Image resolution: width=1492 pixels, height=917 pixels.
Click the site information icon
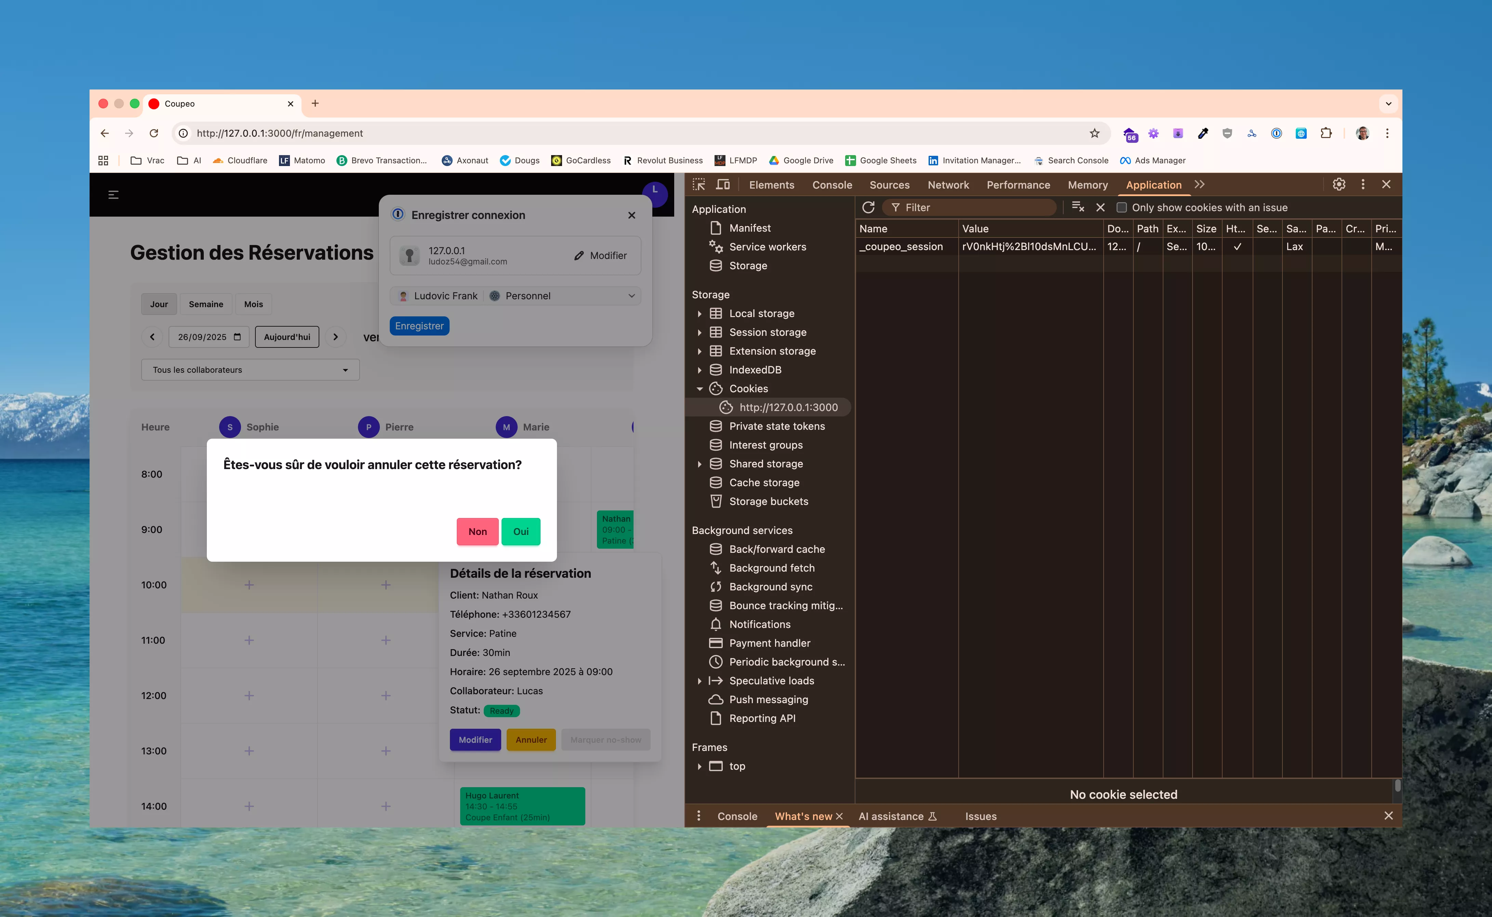click(x=183, y=133)
